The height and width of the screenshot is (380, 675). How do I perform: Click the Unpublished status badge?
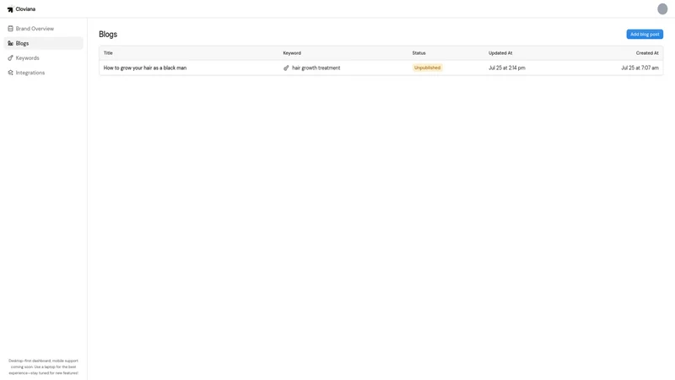[427, 68]
